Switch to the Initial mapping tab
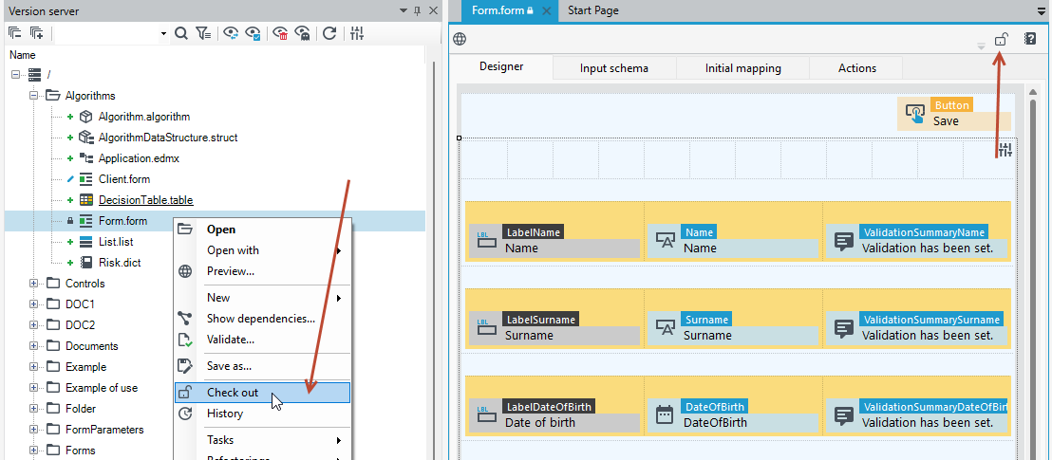This screenshot has width=1052, height=460. tap(742, 67)
